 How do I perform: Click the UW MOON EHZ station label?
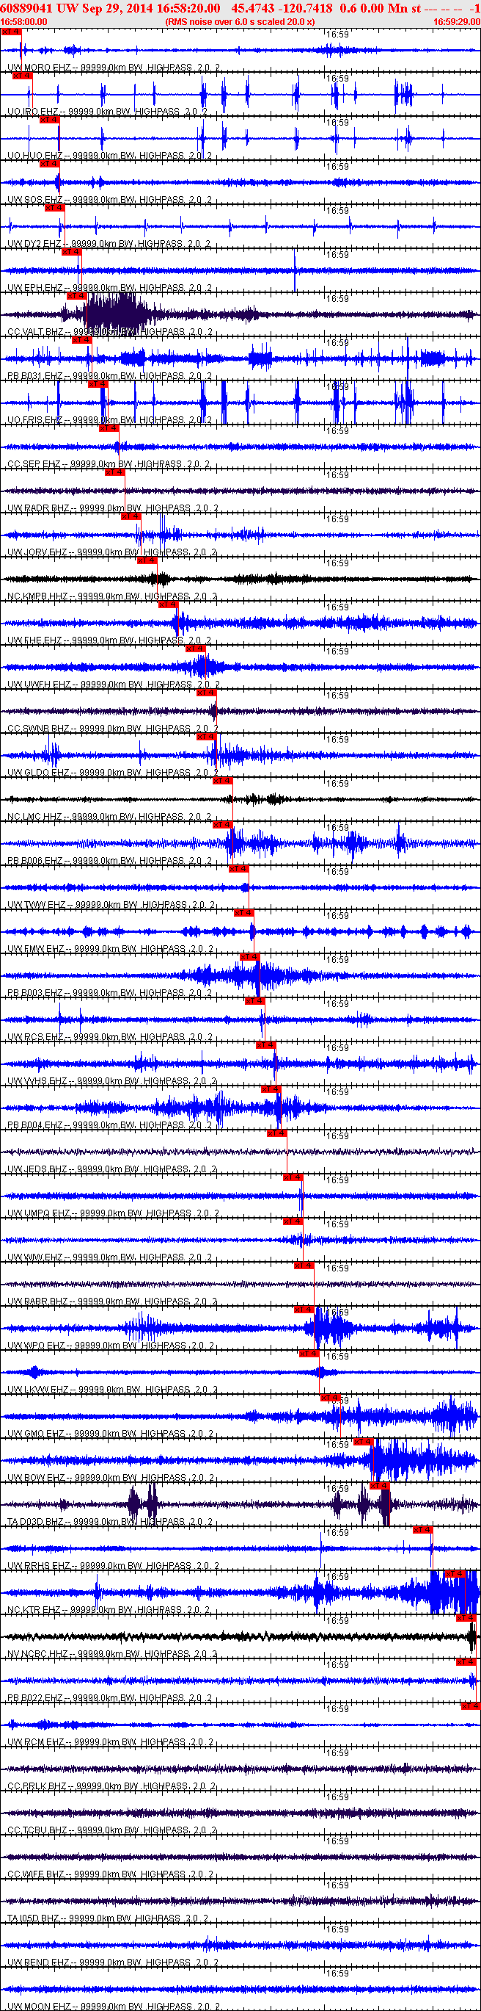click(39, 2007)
